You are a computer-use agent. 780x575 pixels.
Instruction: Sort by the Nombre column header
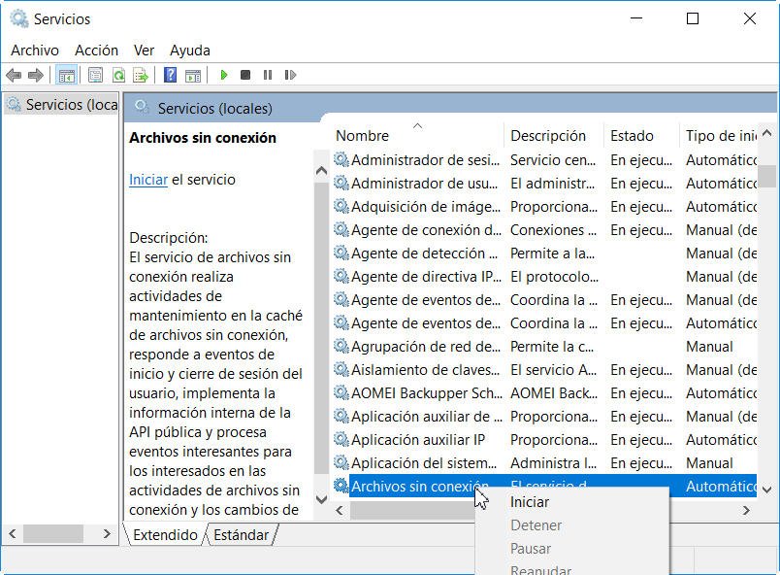[x=417, y=135]
